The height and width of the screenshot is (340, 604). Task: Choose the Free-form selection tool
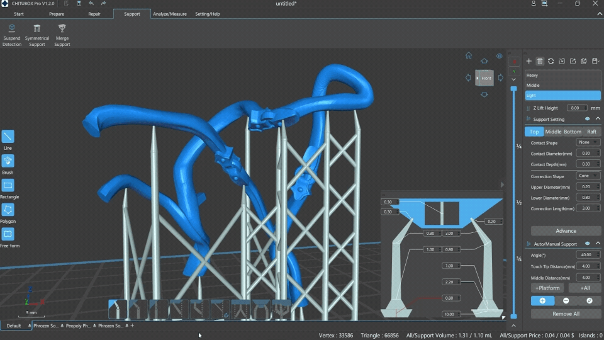coord(8,234)
